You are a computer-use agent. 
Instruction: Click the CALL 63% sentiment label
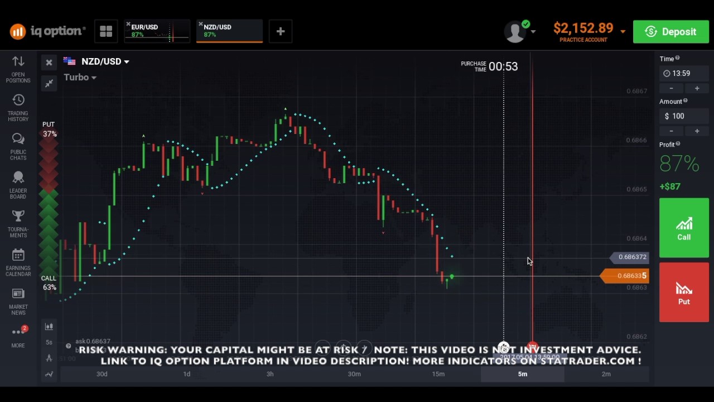(49, 283)
